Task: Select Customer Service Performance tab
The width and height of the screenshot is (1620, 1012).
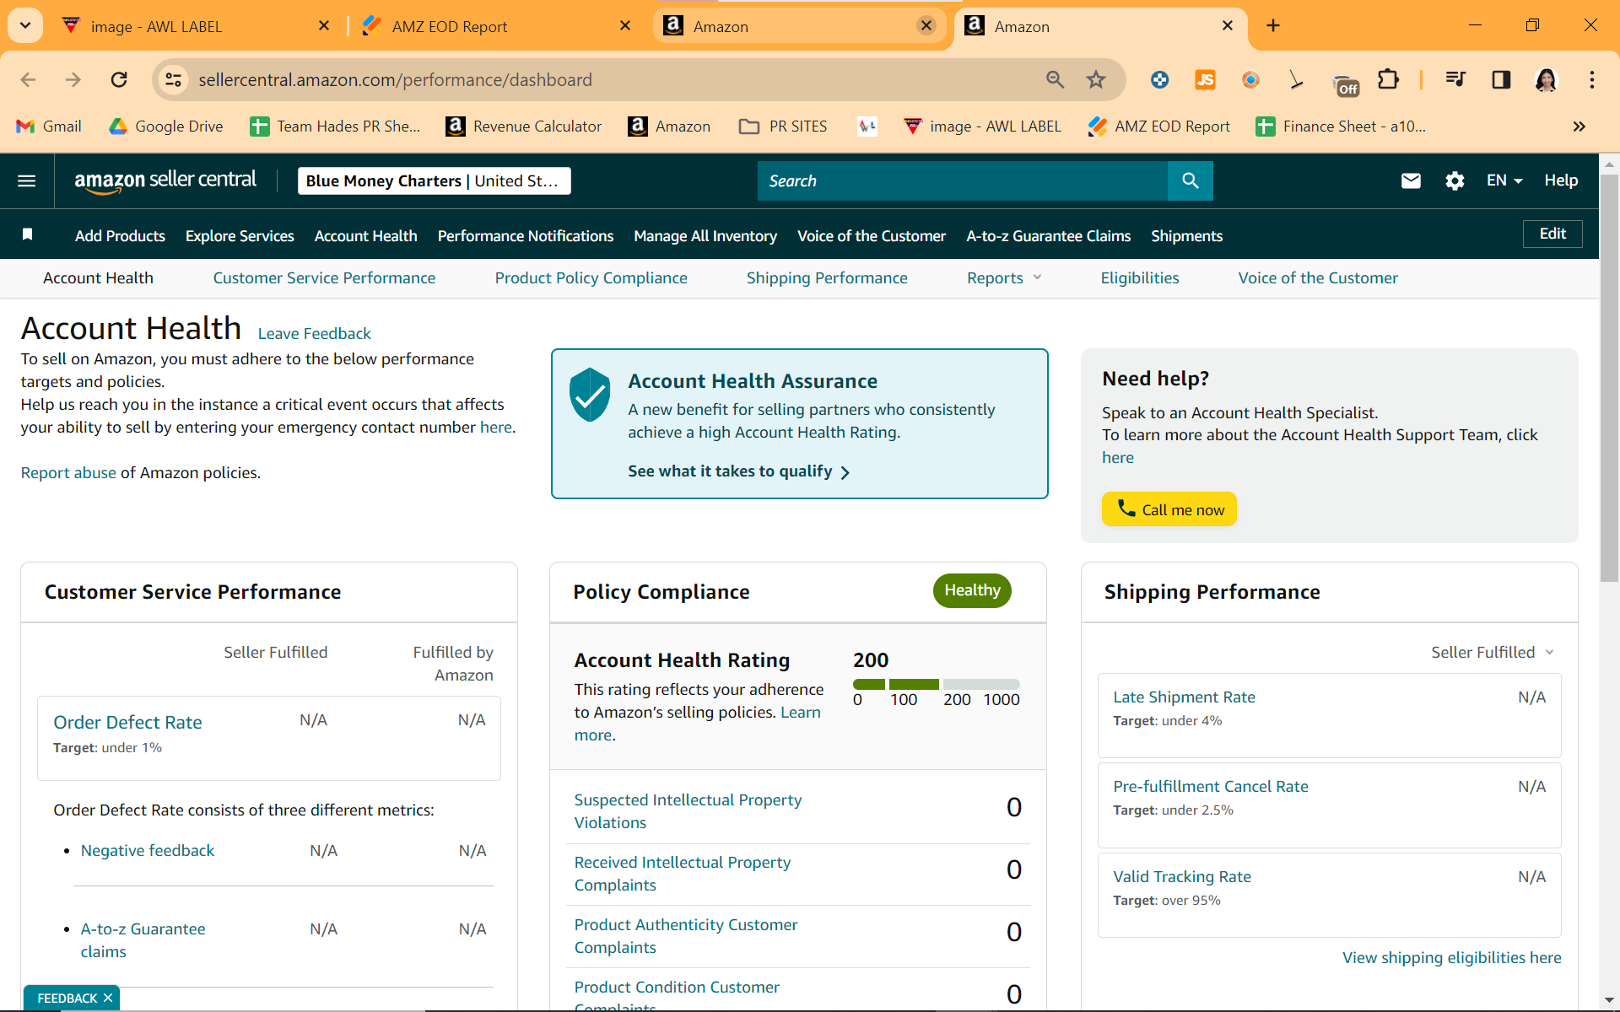Action: coord(324,278)
